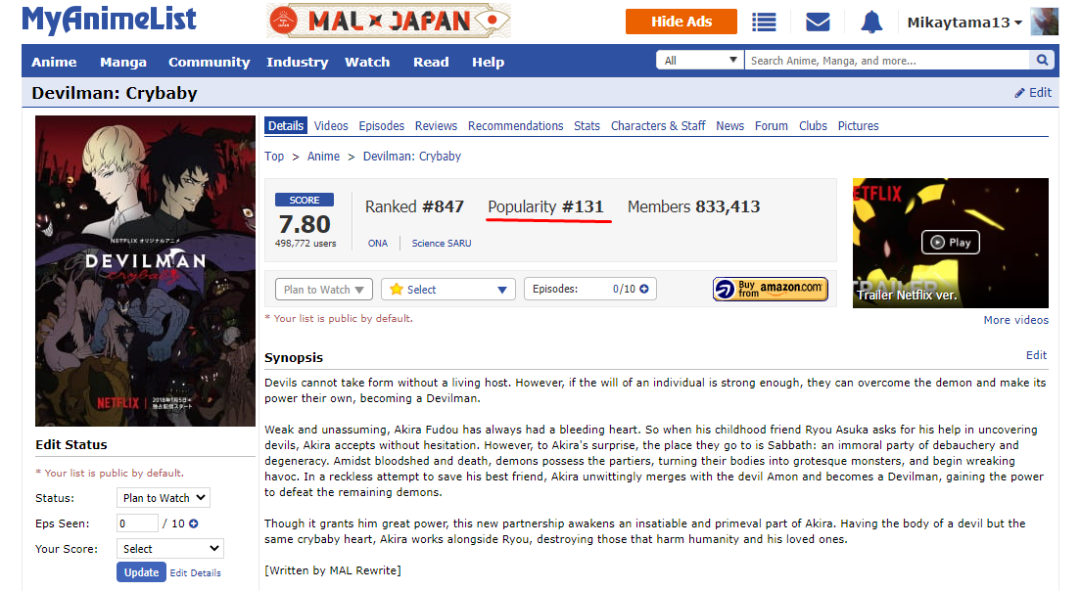Switch to the Recommendations tab
This screenshot has width=1081, height=591.
pos(516,126)
